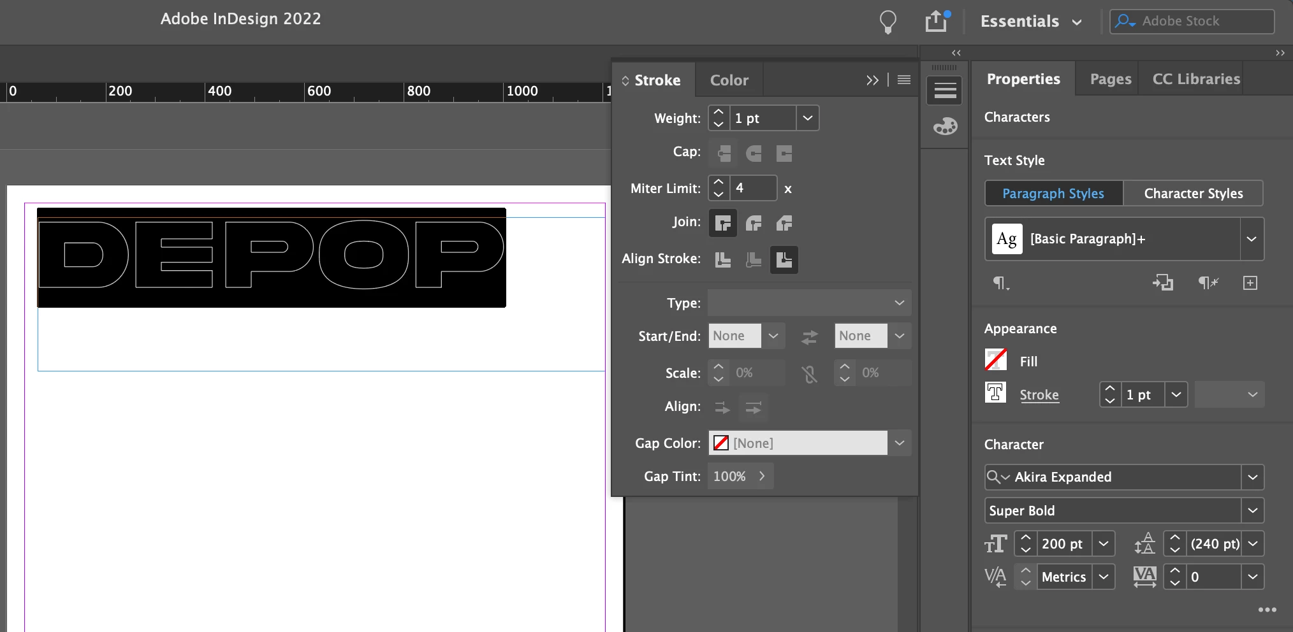Expand the Gap Tint slider arrow
The width and height of the screenshot is (1293, 632).
[x=762, y=476]
